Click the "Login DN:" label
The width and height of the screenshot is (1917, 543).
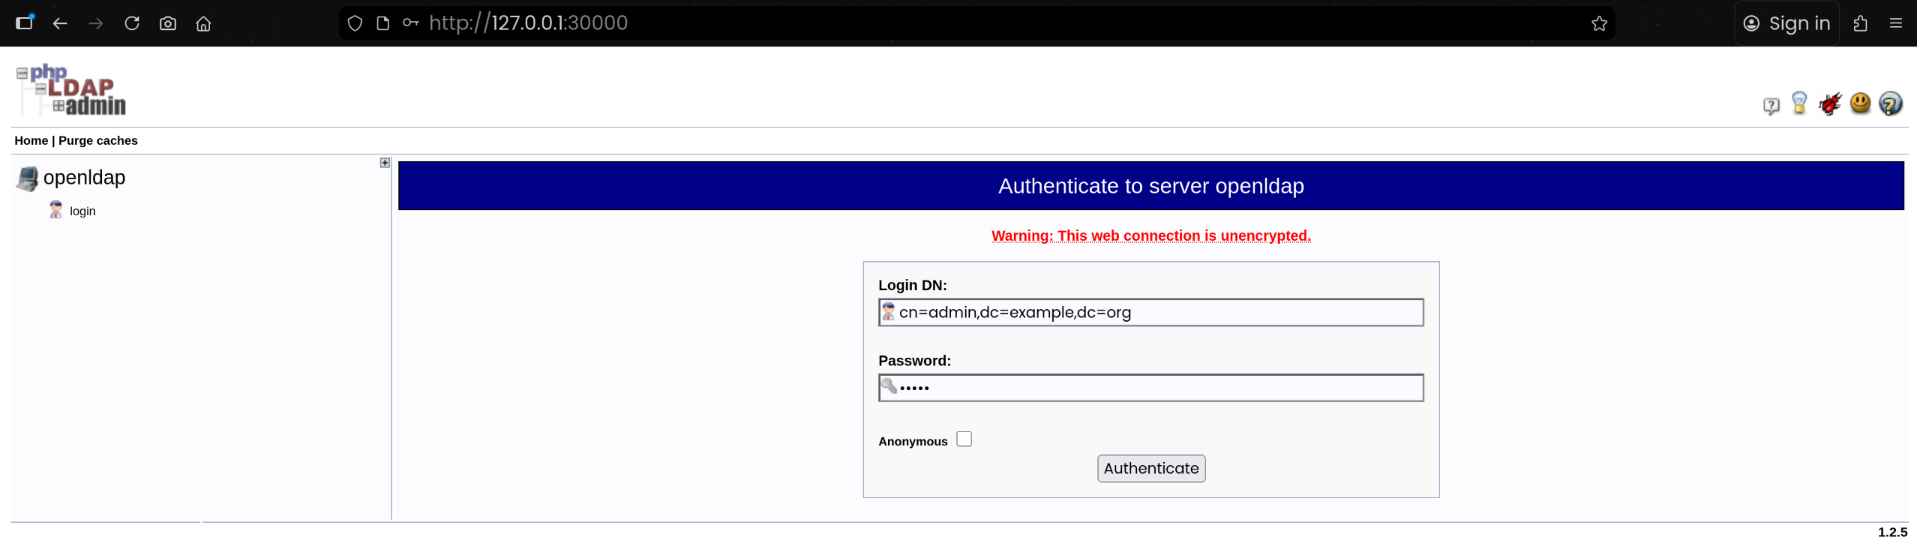pyautogui.click(x=913, y=286)
